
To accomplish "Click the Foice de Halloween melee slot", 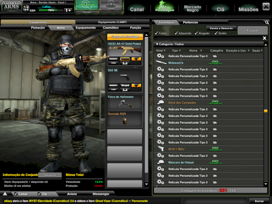I will point(125,102).
